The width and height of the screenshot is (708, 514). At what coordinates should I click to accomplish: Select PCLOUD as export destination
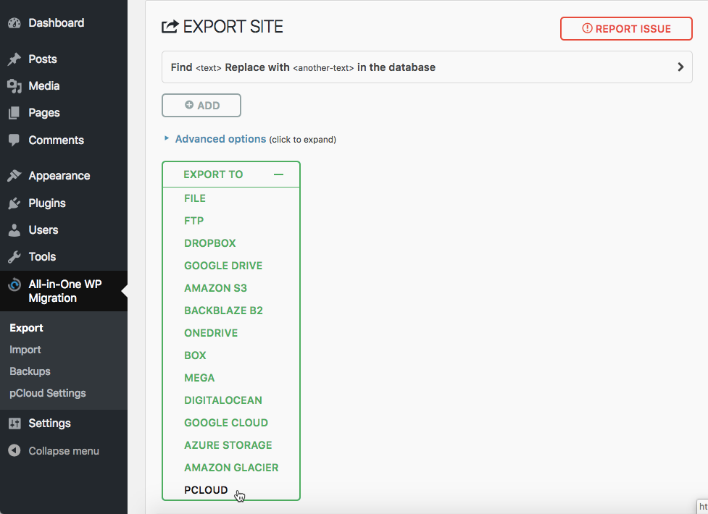pos(206,490)
